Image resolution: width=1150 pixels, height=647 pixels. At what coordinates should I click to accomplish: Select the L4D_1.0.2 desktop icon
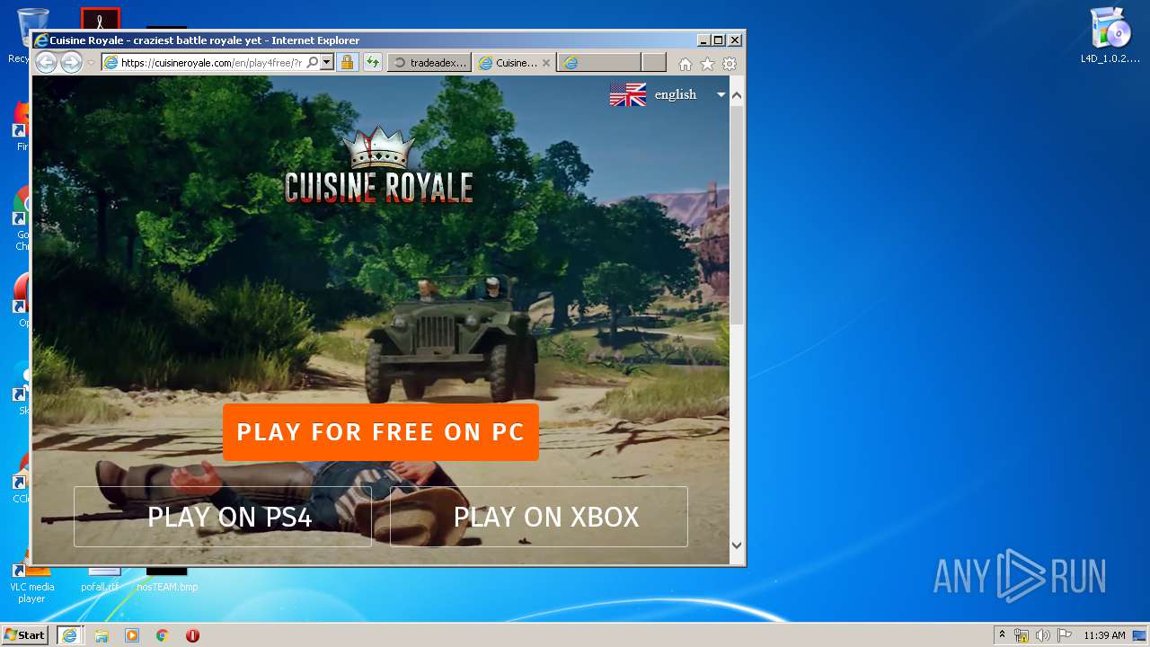(x=1110, y=36)
